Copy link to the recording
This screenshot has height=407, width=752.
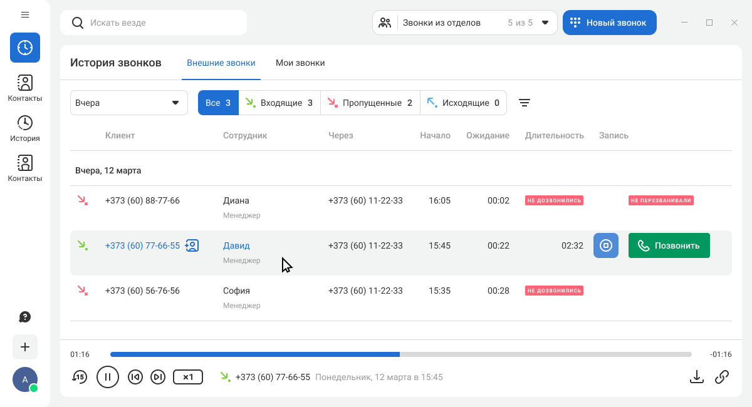coord(722,376)
